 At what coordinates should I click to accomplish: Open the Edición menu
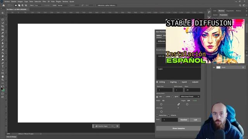14,2
